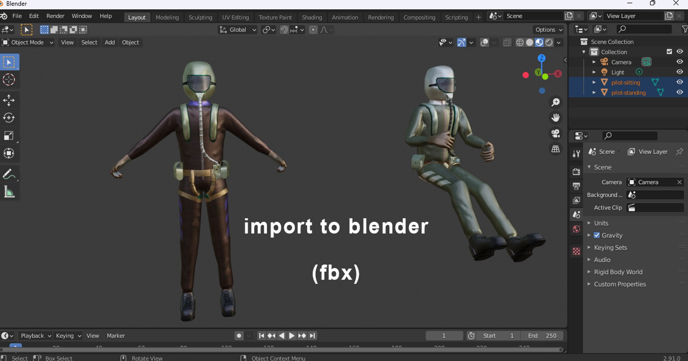The image size is (688, 361).
Task: Toggle the Gravity checkbox
Action: [x=597, y=235]
